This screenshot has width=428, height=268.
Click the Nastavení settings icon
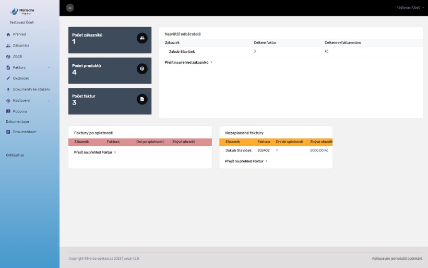(x=8, y=100)
